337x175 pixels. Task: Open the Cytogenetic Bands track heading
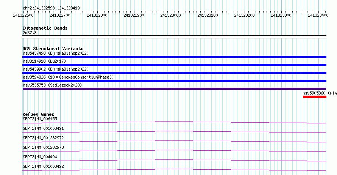tap(45, 28)
